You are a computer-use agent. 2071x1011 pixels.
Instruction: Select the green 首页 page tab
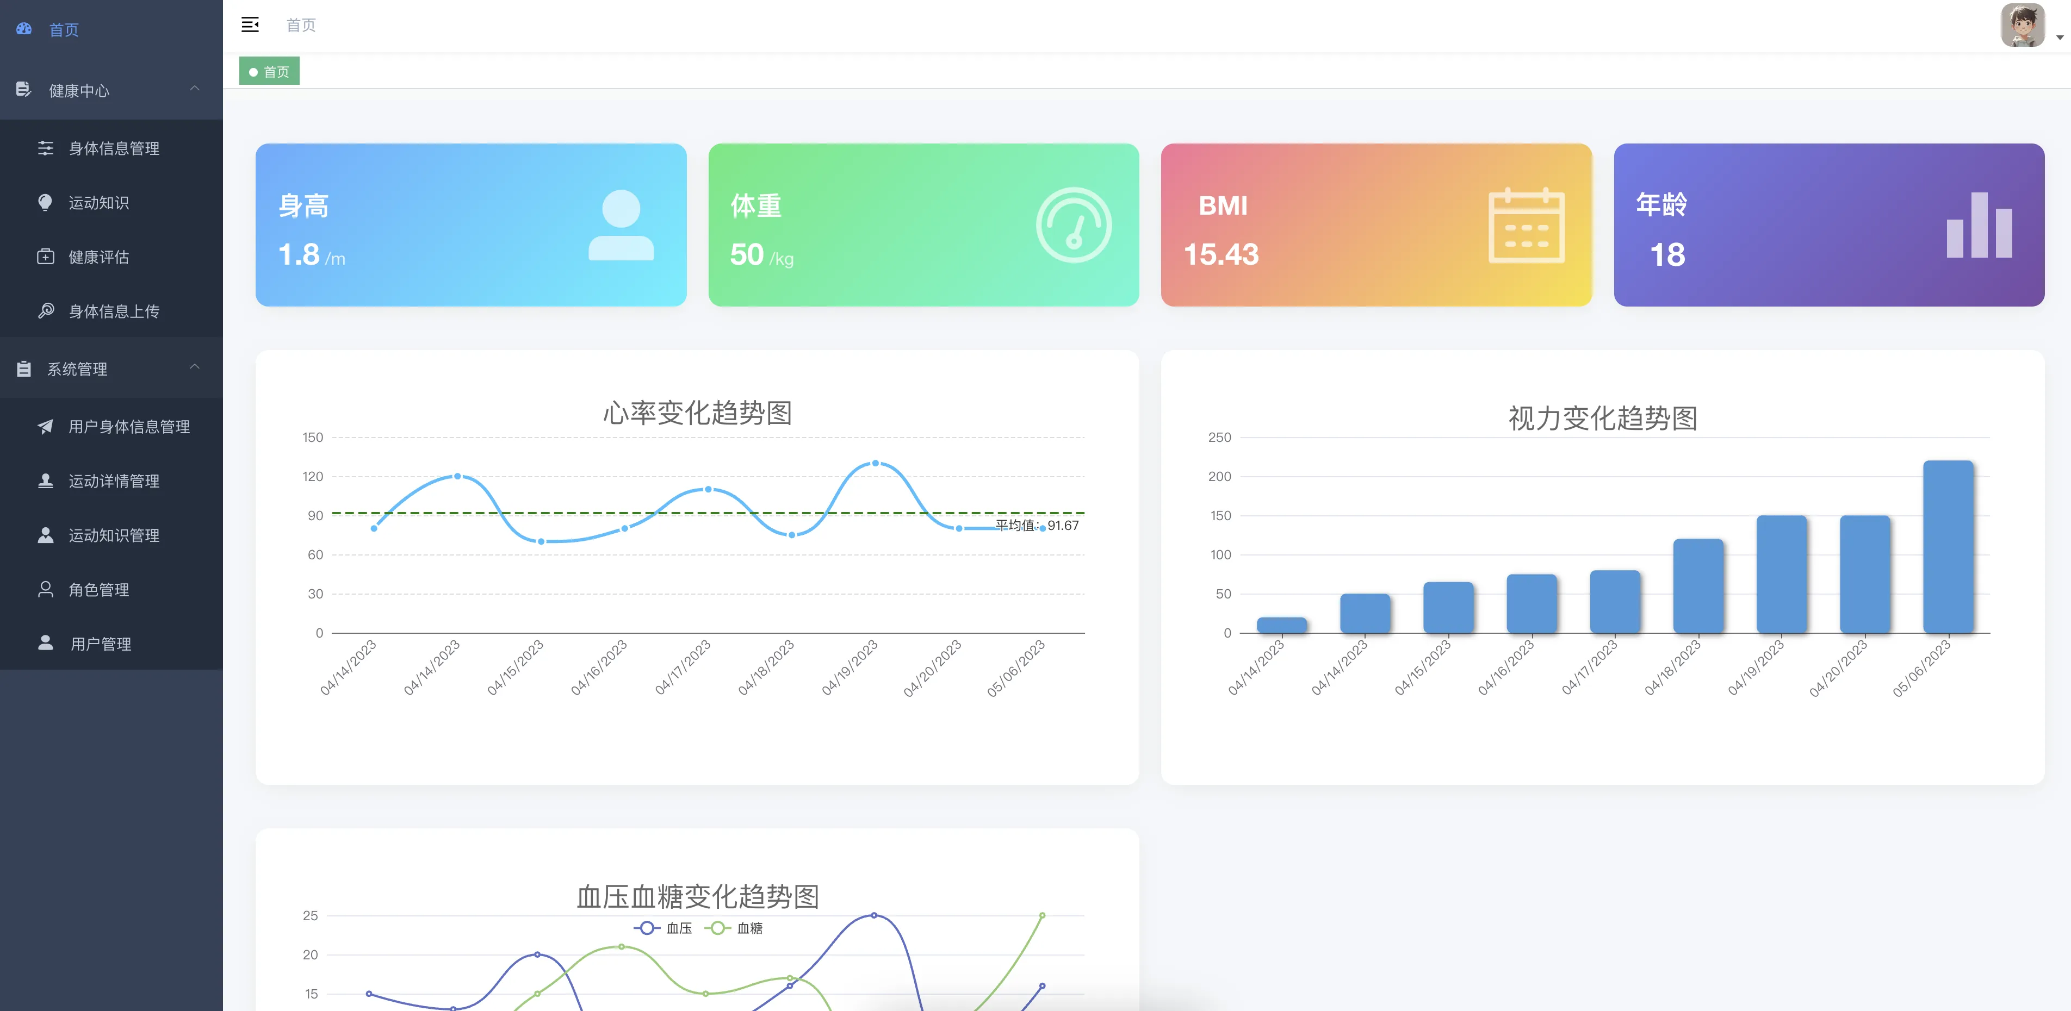pyautogui.click(x=269, y=72)
